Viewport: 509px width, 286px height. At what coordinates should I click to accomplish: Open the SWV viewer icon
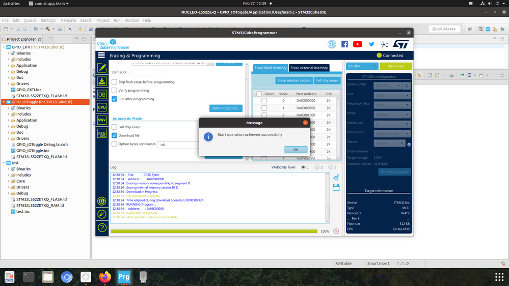[x=102, y=120]
